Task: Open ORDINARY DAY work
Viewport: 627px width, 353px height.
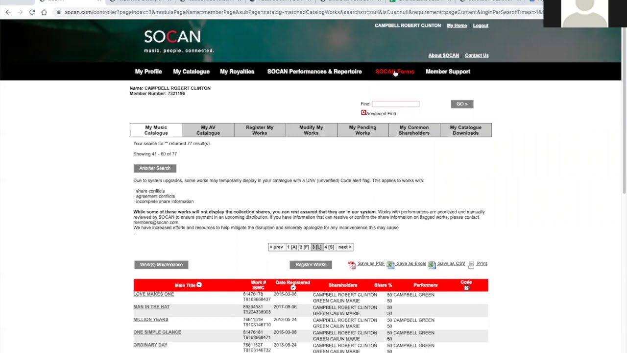Action: coord(150,345)
